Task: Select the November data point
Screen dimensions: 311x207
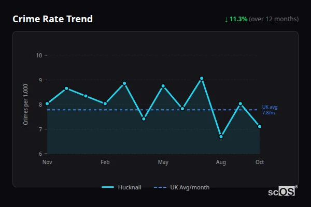Action: [47, 103]
